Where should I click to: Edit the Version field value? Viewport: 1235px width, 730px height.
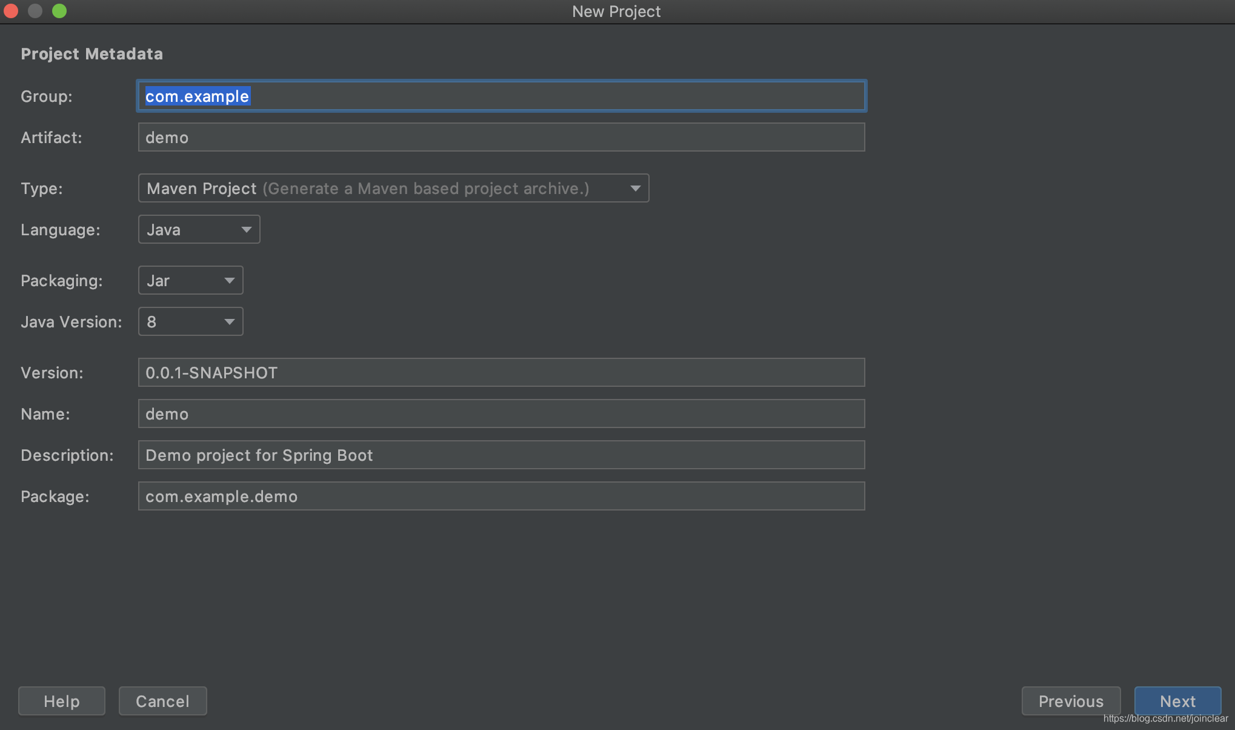click(x=501, y=372)
